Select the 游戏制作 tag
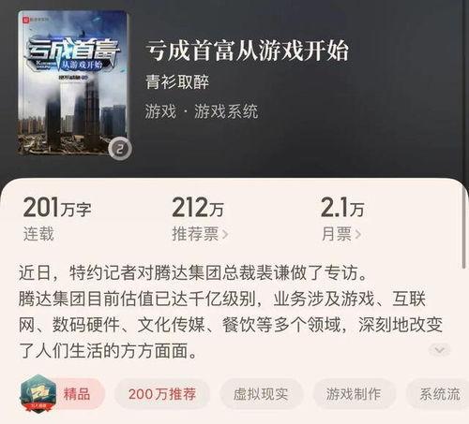 click(354, 394)
